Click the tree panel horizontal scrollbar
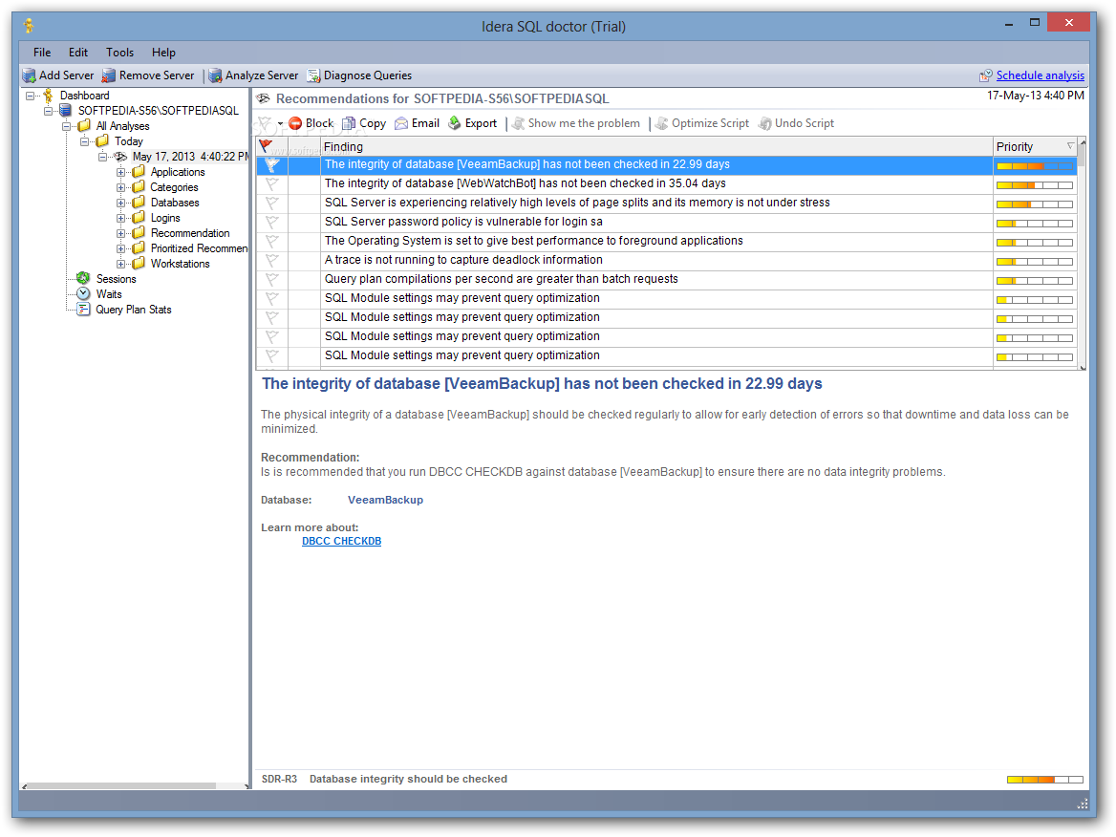The image size is (1116, 837). click(136, 785)
